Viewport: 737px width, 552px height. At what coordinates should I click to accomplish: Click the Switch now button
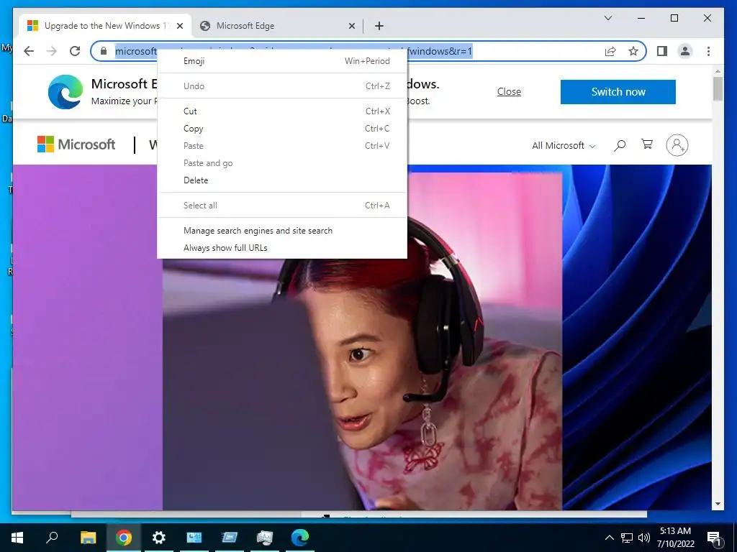click(618, 92)
